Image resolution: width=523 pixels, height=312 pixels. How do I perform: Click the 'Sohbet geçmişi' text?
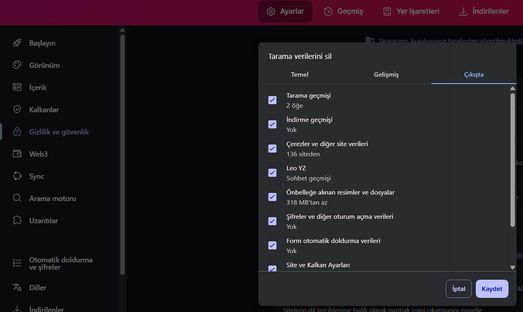point(309,178)
